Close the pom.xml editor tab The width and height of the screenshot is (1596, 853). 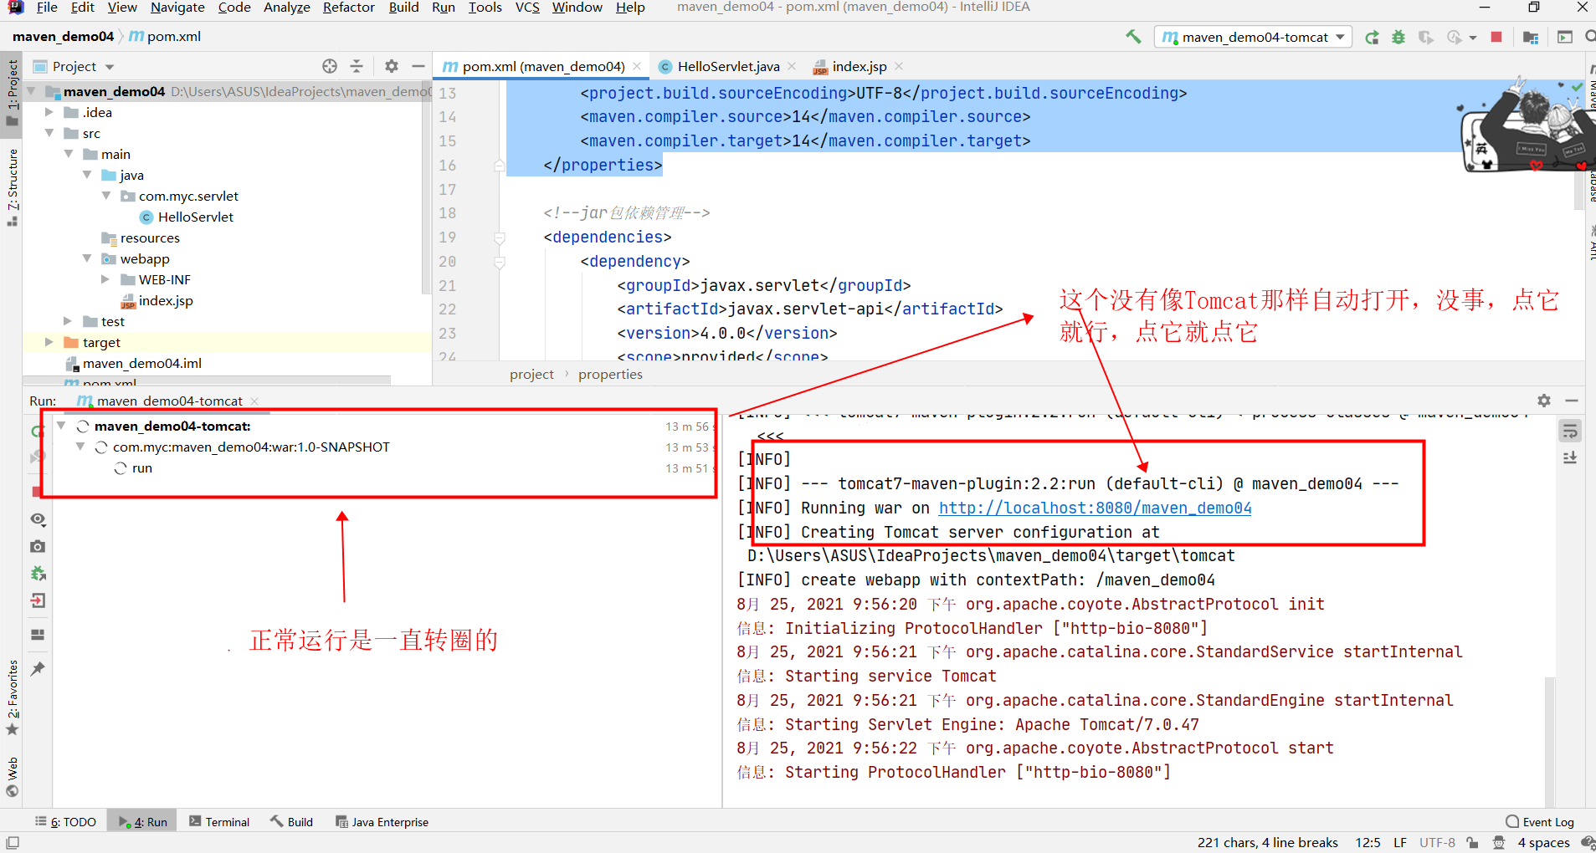point(638,66)
